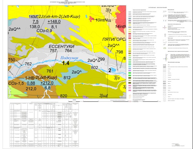Click the underlined value 7,5
The image size is (193, 149).
point(36,22)
